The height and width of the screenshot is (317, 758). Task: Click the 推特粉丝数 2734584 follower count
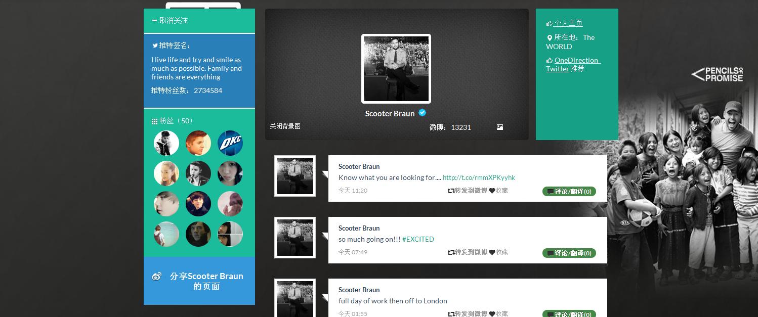pyautogui.click(x=187, y=90)
